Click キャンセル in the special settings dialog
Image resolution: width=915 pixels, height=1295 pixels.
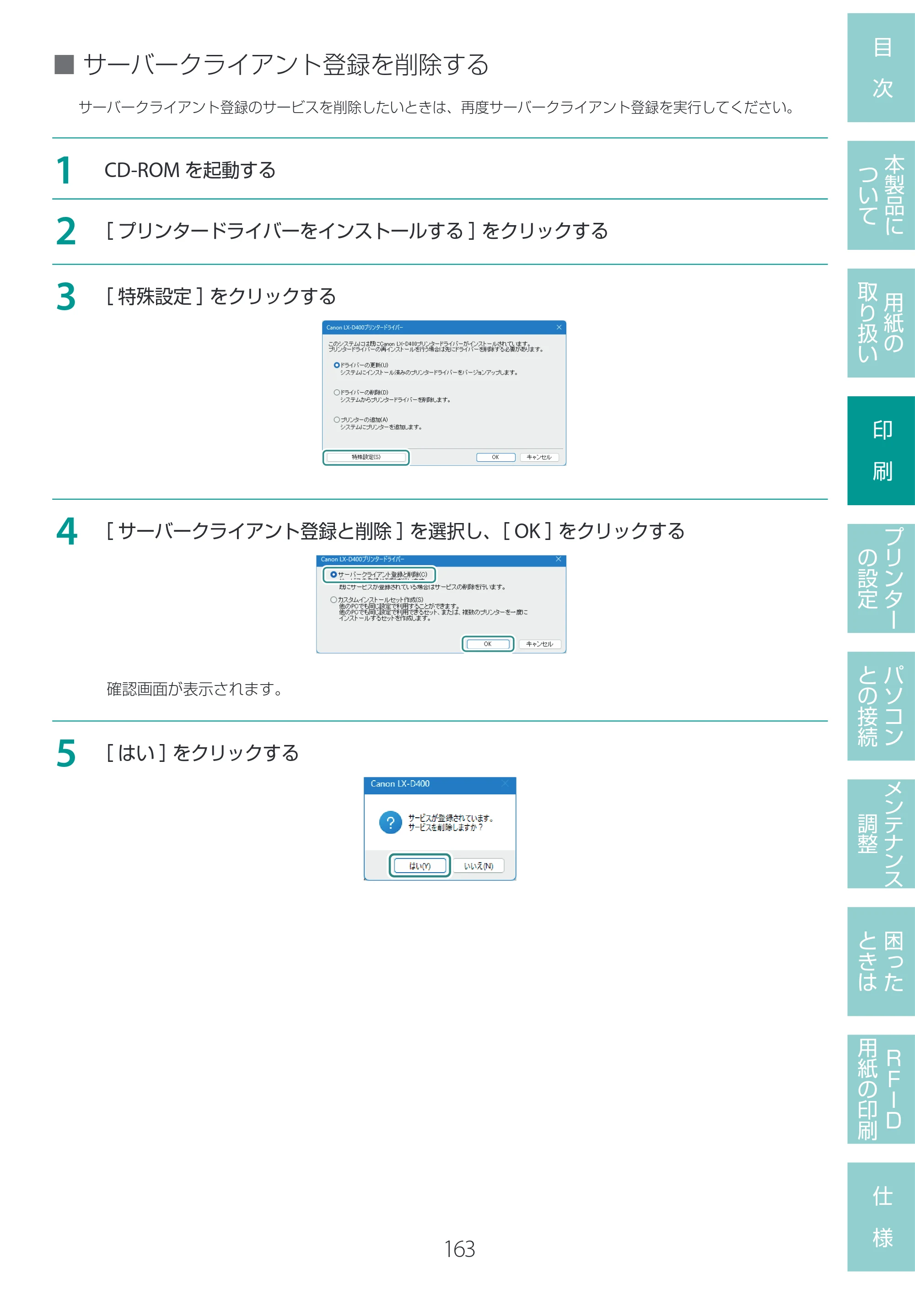point(539,643)
